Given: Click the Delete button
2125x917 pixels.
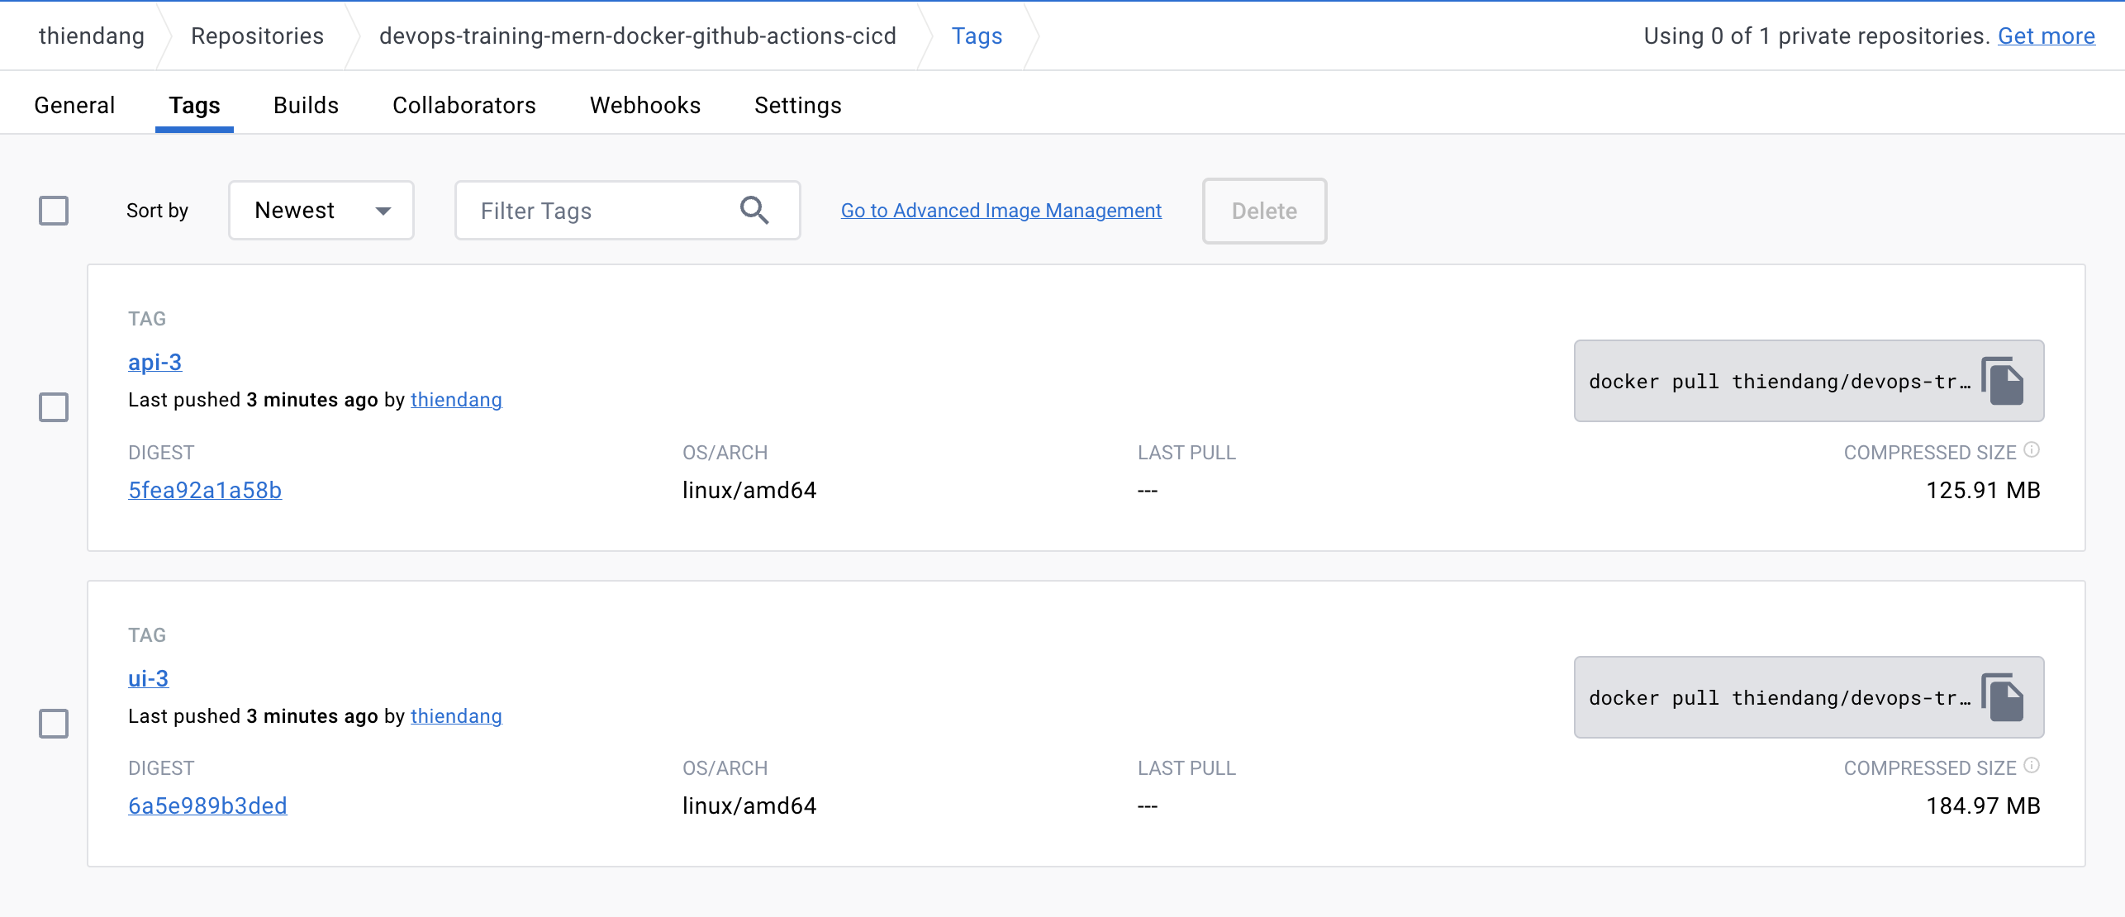Looking at the screenshot, I should pyautogui.click(x=1263, y=211).
